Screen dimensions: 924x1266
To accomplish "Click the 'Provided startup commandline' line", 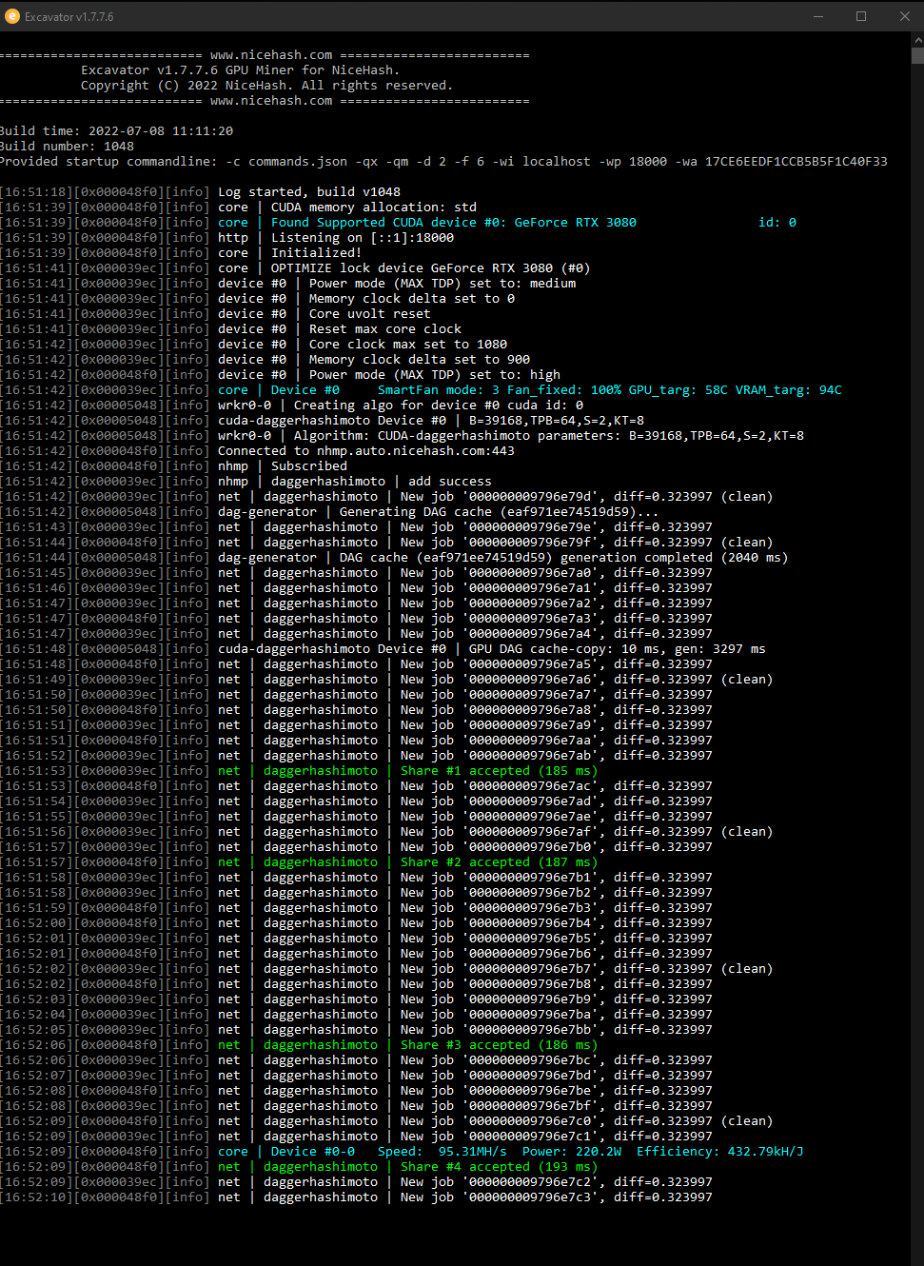I will coord(443,162).
